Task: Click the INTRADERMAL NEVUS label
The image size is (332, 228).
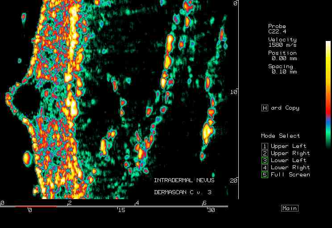Action: (184, 180)
